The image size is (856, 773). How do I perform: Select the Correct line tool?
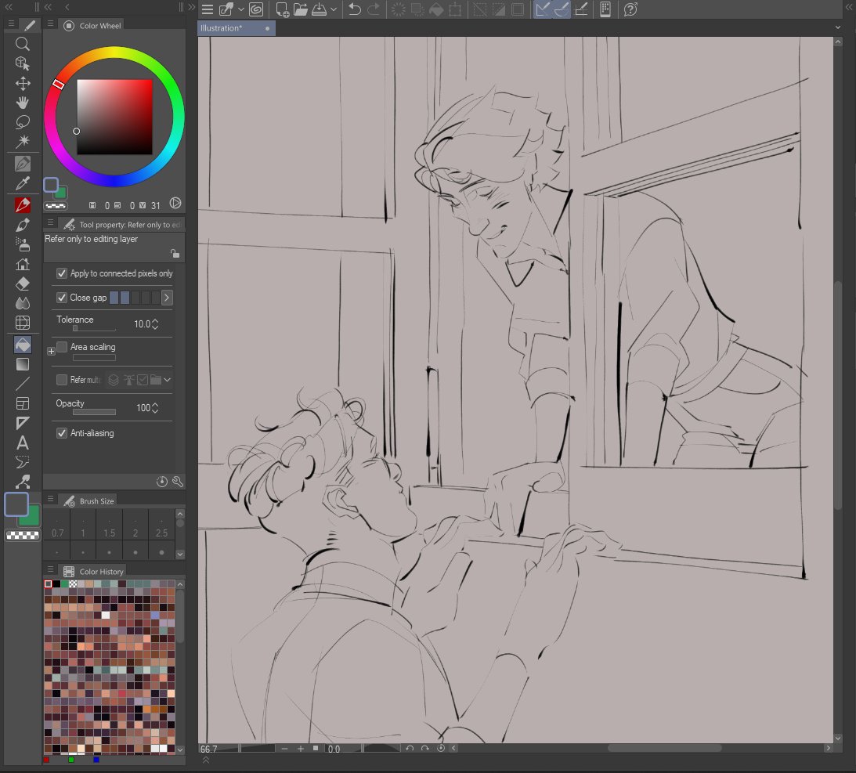[x=23, y=482]
